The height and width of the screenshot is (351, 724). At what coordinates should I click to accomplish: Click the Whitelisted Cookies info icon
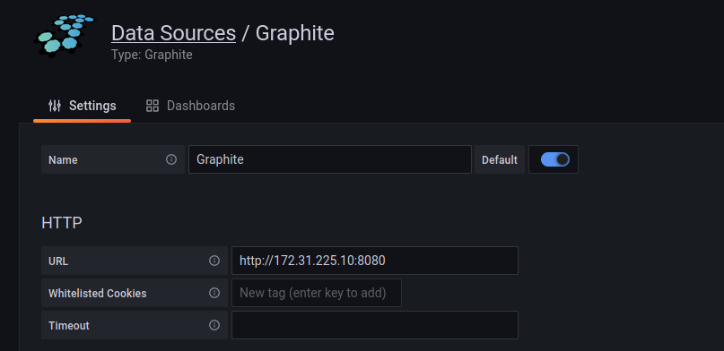pos(214,293)
